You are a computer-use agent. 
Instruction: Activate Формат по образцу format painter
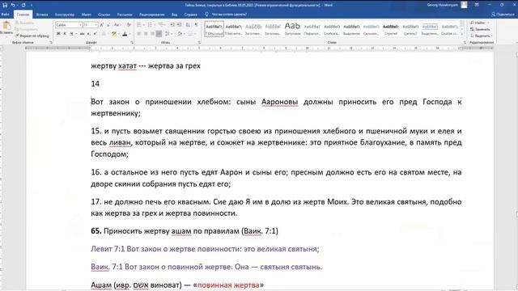pyautogui.click(x=32, y=36)
